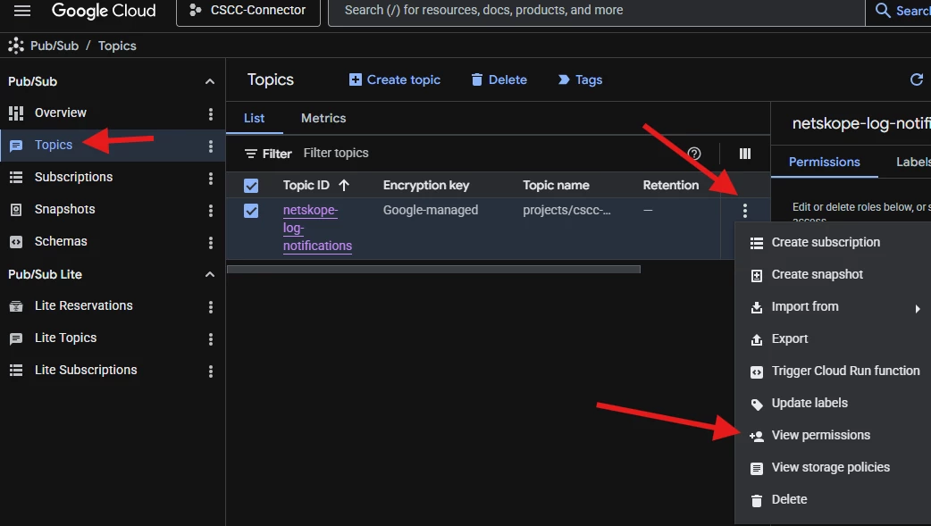Click the Snapshots icon in sidebar

tap(16, 210)
